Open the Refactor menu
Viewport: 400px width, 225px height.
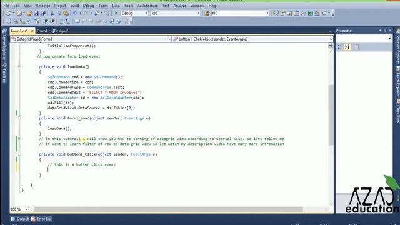click(x=43, y=6)
